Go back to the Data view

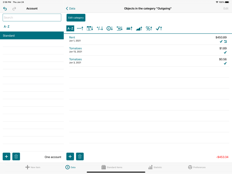(71, 8)
